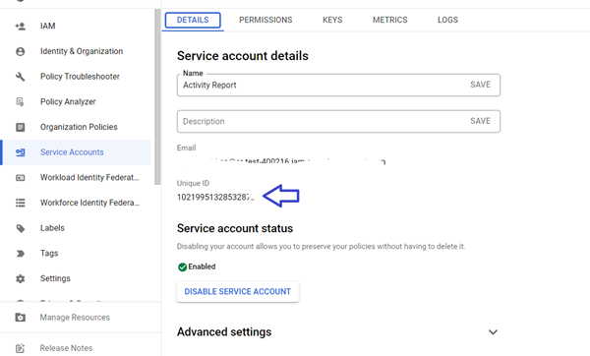Click the Workload Identity Federation icon
Screen dimensions: 590x356
[21, 178]
